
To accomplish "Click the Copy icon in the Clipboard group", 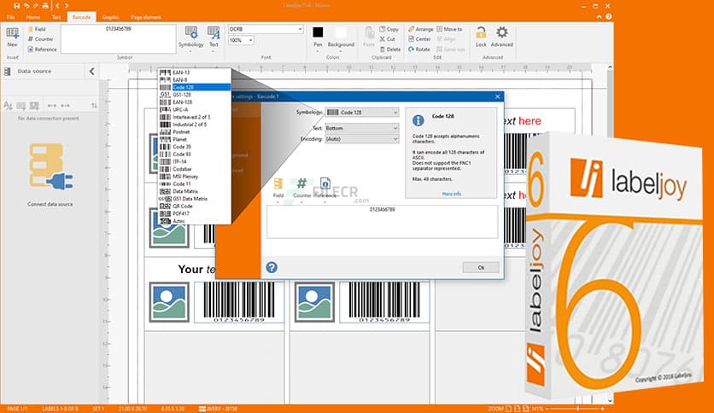I will click(x=388, y=29).
